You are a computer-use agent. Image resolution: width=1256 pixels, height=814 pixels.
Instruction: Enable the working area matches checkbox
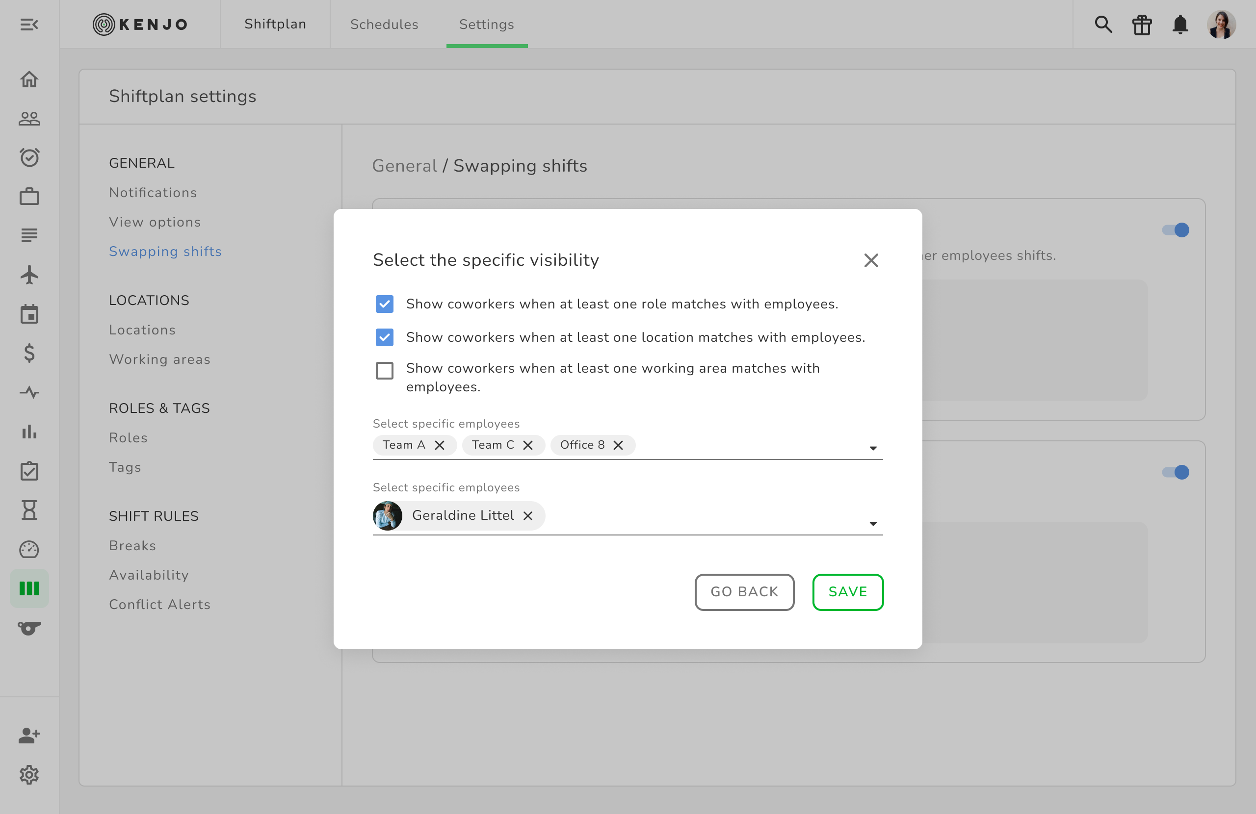pos(384,370)
